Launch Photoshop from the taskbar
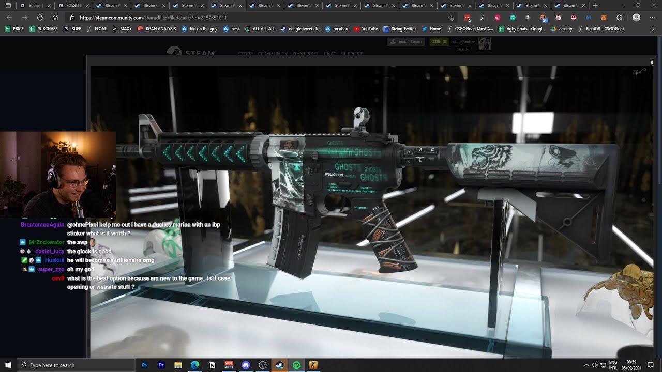The height and width of the screenshot is (372, 662). (144, 365)
